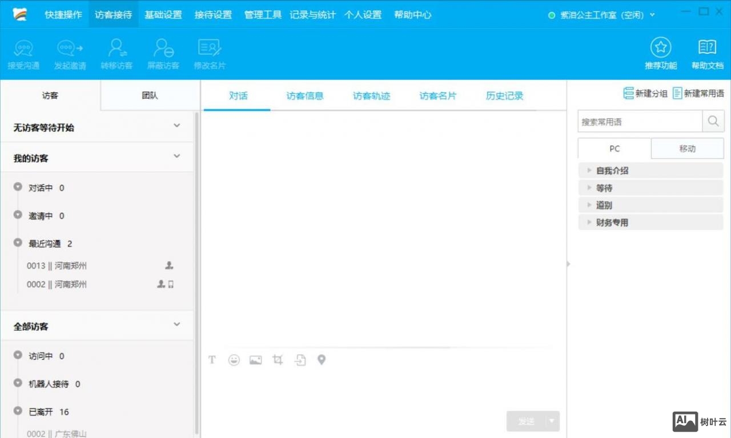Open the 历史记录 tab

point(503,95)
